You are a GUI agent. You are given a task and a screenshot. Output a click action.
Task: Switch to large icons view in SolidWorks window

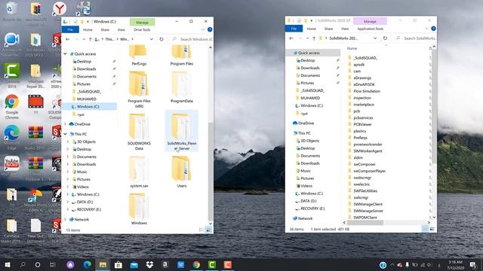coord(432,229)
